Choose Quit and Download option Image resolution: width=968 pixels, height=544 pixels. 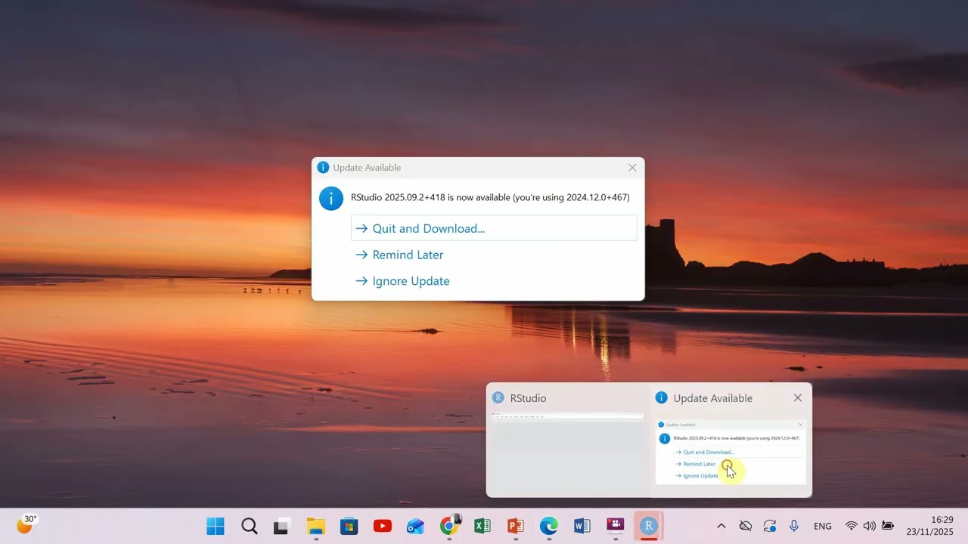[494, 228]
